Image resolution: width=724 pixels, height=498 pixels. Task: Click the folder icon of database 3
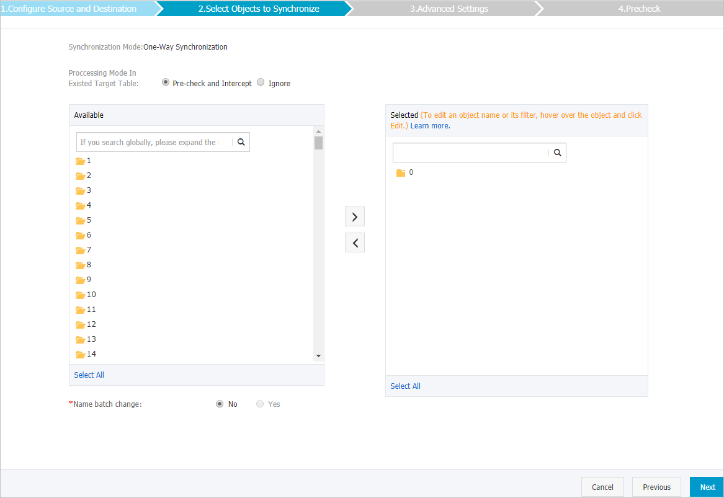pos(81,190)
